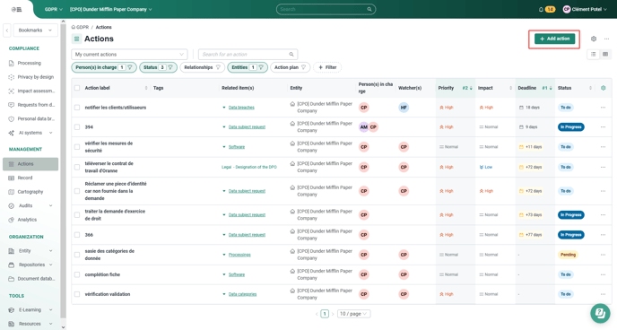This screenshot has height=330, width=617.
Task: Select all actions with header checkbox
Action: pyautogui.click(x=77, y=88)
